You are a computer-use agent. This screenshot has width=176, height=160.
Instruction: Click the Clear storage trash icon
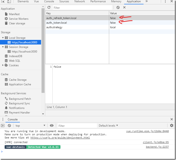pyautogui.click(x=6, y=23)
